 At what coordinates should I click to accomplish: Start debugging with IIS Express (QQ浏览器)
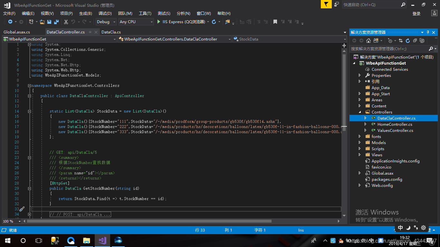coord(181,22)
